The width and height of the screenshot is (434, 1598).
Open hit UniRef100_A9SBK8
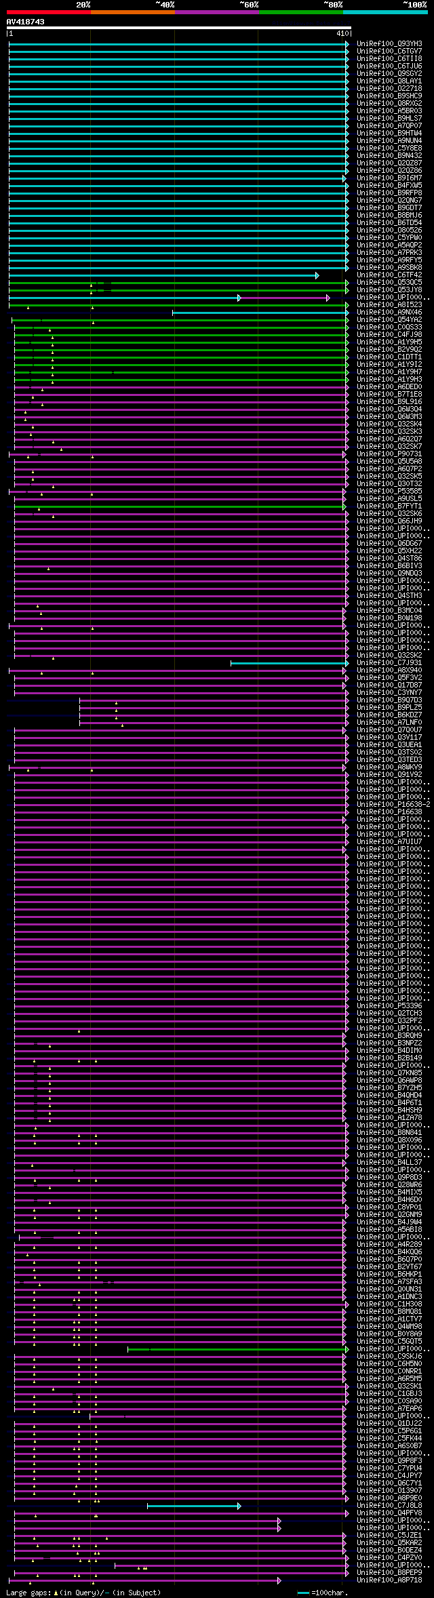pos(389,267)
